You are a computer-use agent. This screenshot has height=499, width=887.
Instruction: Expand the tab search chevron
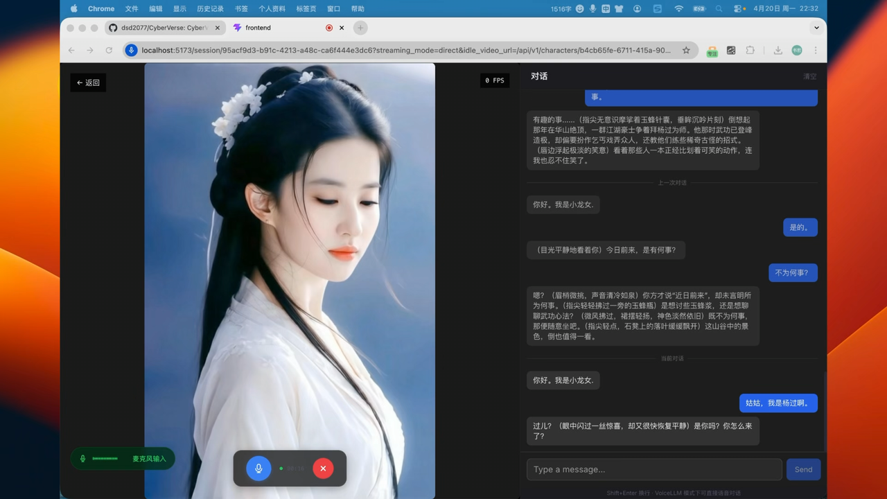[x=816, y=28]
